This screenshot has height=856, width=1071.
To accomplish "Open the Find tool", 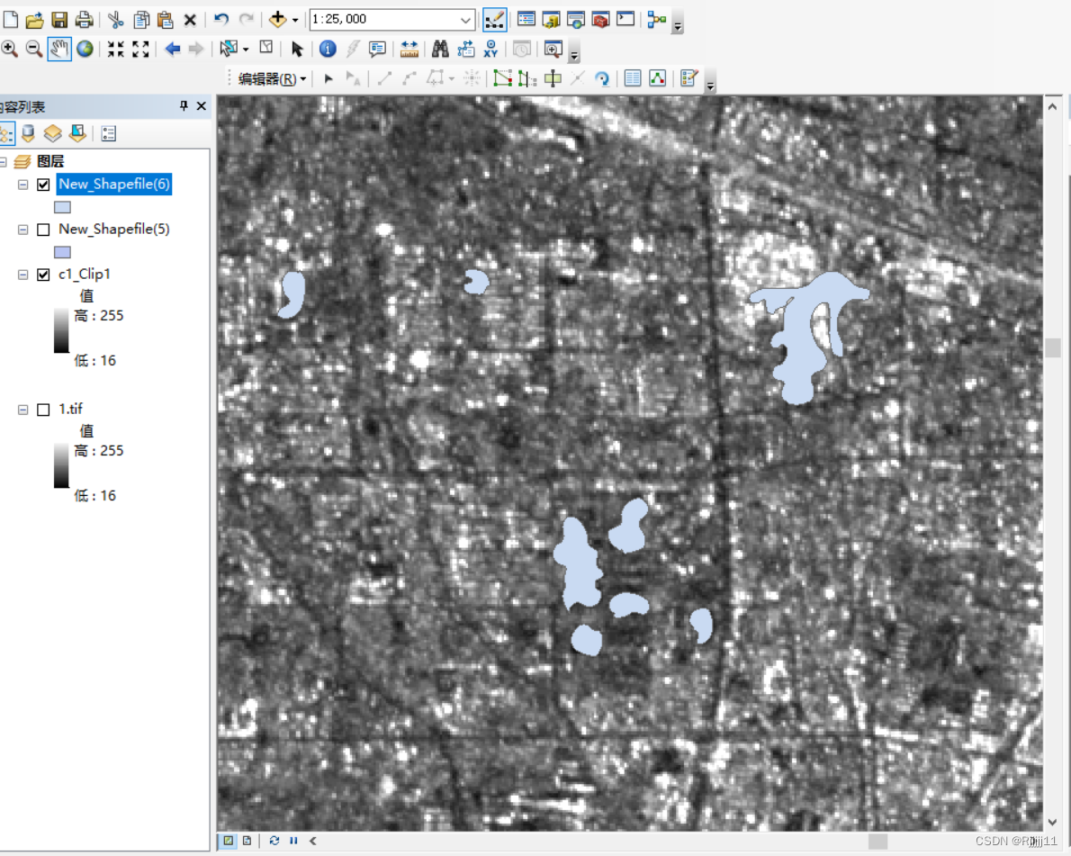I will pyautogui.click(x=438, y=49).
